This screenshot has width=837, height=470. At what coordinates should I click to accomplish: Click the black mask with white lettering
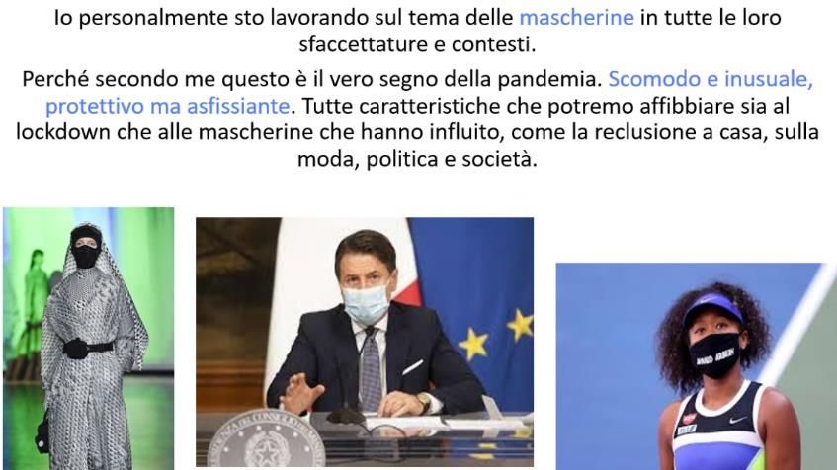pyautogui.click(x=714, y=354)
